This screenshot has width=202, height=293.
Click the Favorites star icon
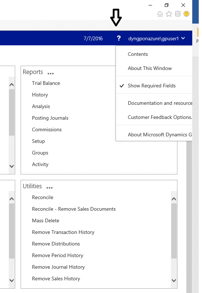pyautogui.click(x=169, y=14)
